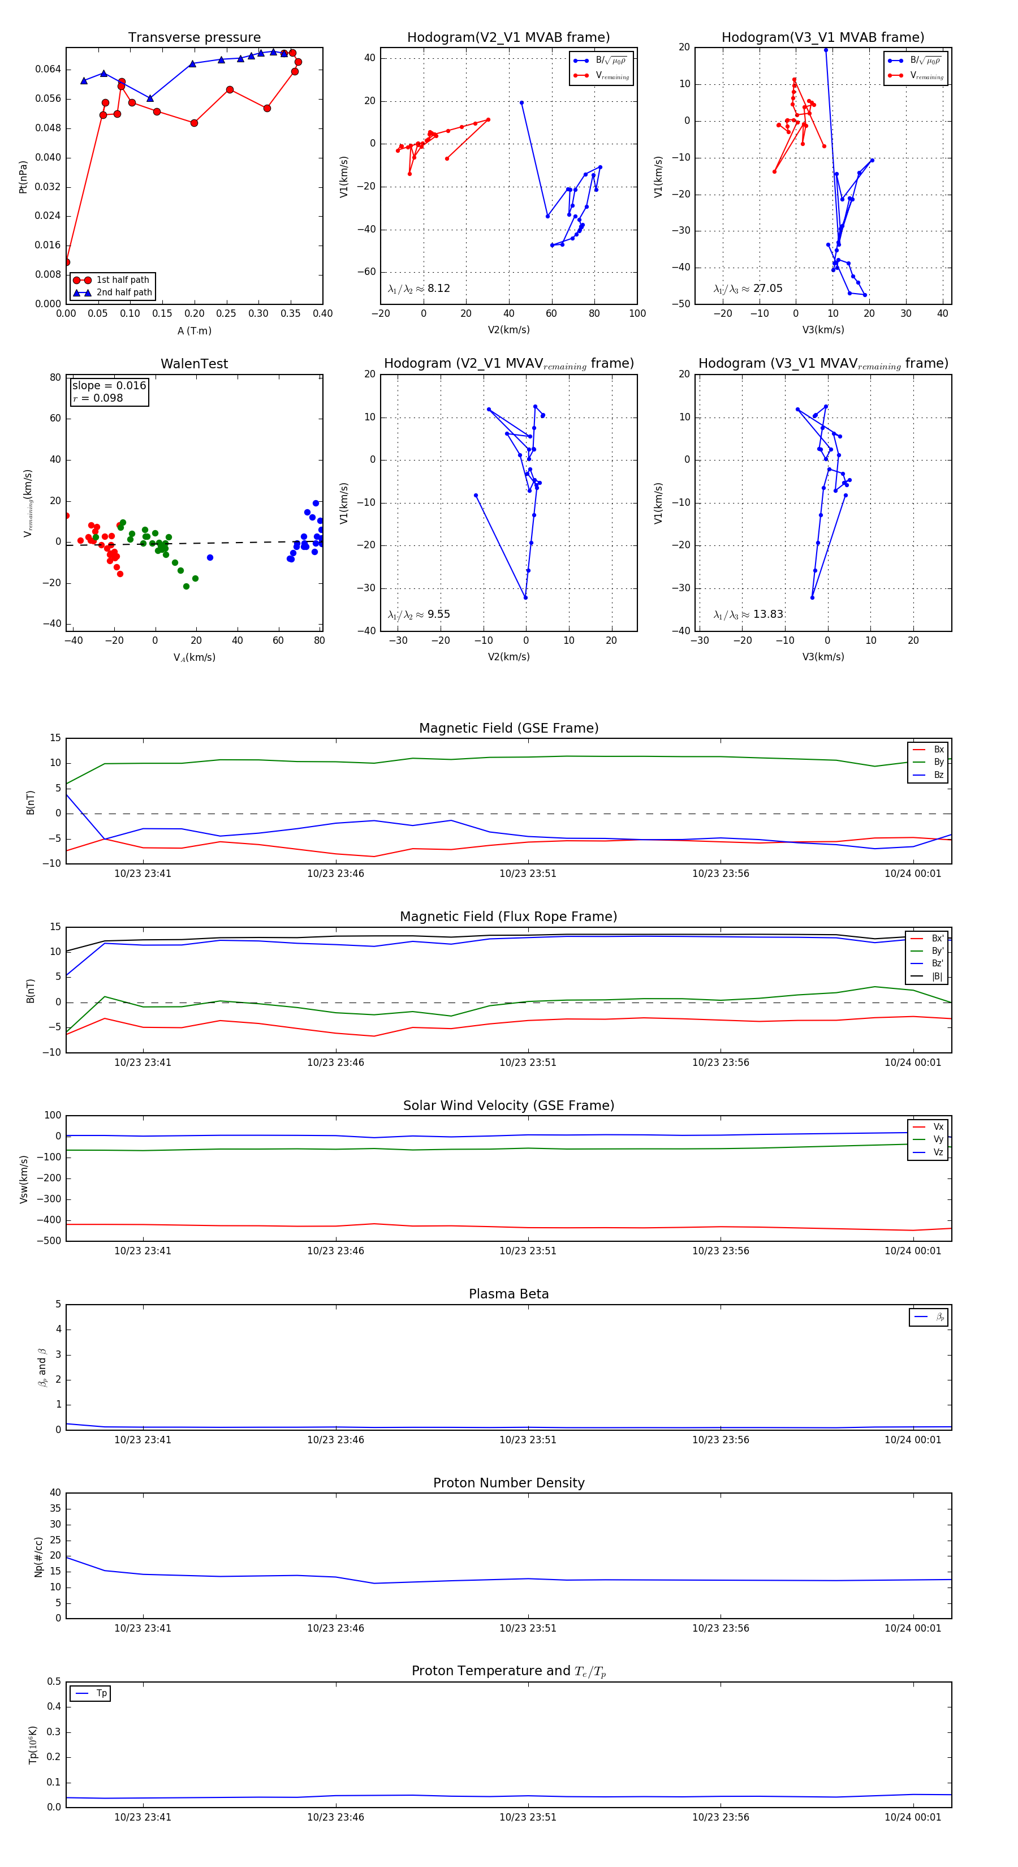The height and width of the screenshot is (1867, 1018).
Task: Click the 'slope = 0.016' annotation
Action: coord(109,386)
